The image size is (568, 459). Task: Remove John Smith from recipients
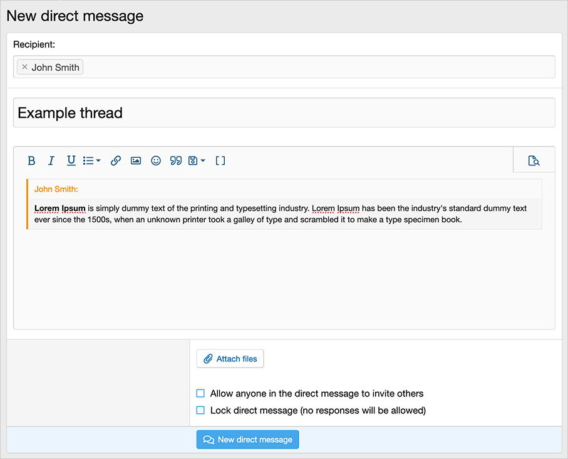pos(25,67)
